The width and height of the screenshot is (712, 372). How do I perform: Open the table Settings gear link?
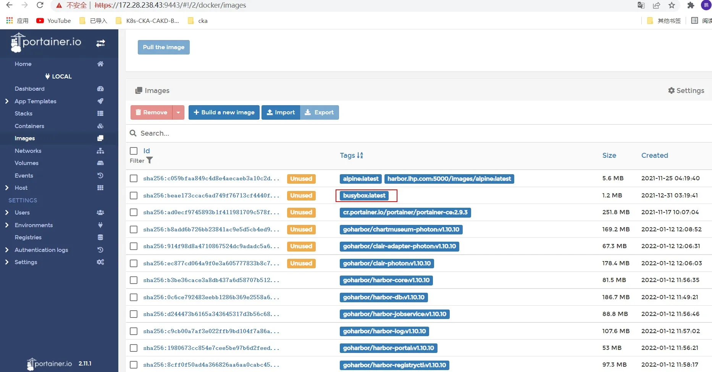point(686,90)
